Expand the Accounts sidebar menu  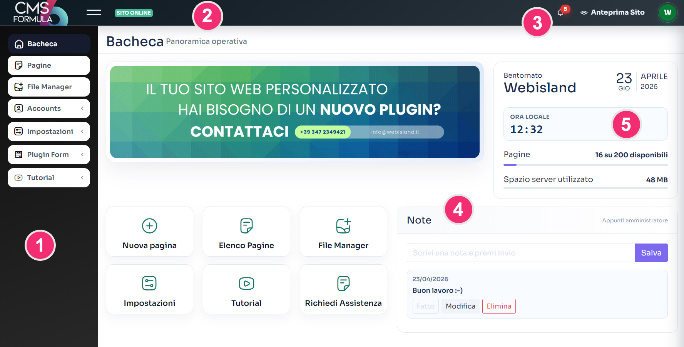49,108
